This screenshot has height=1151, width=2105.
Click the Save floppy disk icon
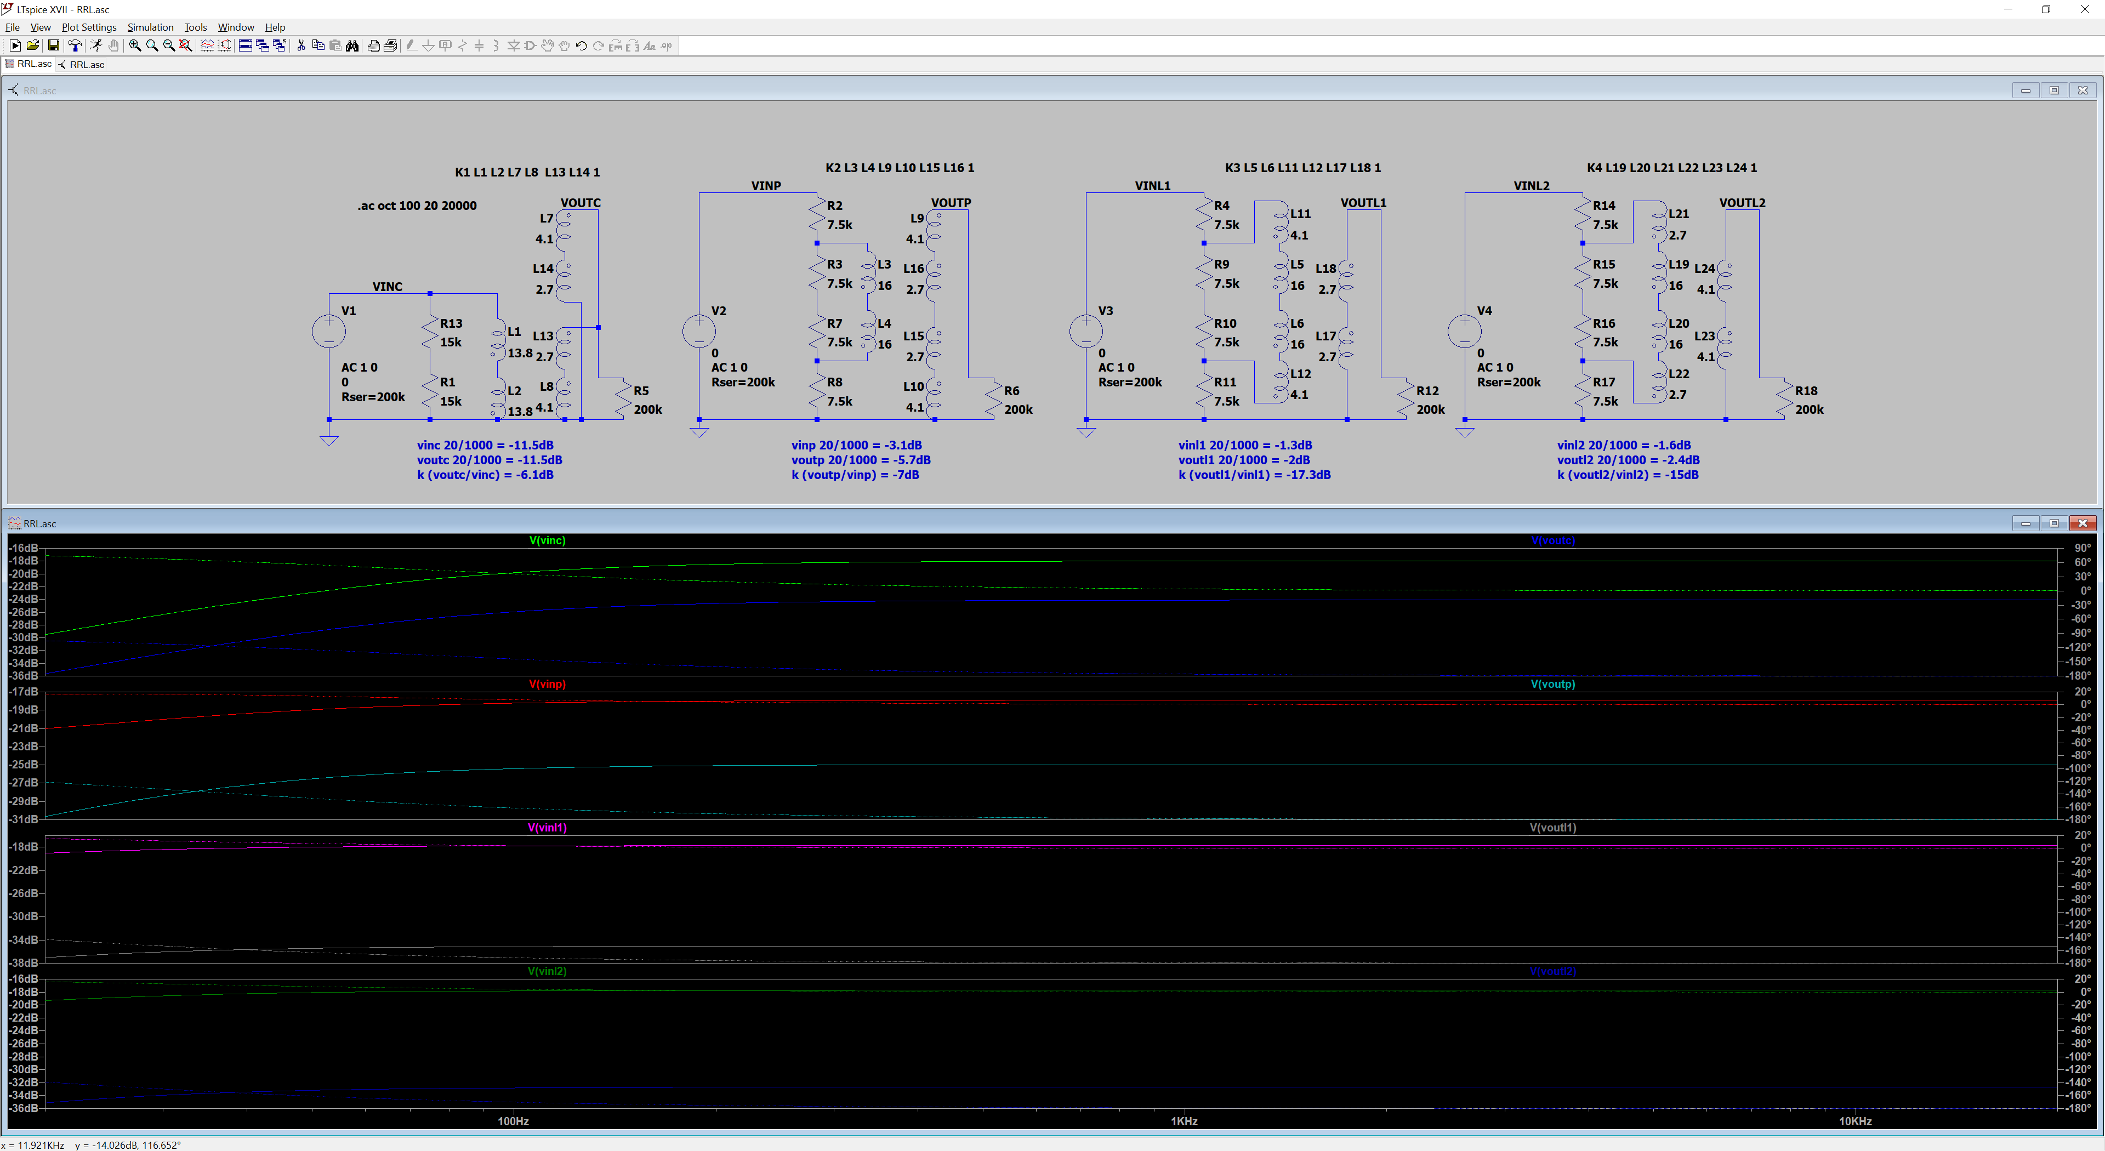tap(53, 45)
